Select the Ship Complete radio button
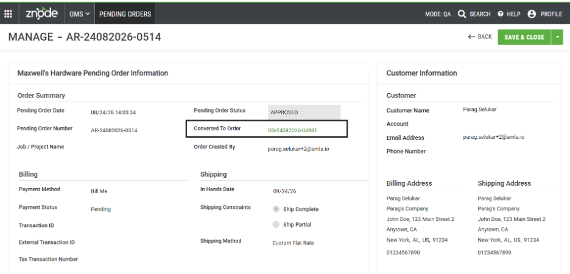The image size is (570, 274). tap(276, 209)
